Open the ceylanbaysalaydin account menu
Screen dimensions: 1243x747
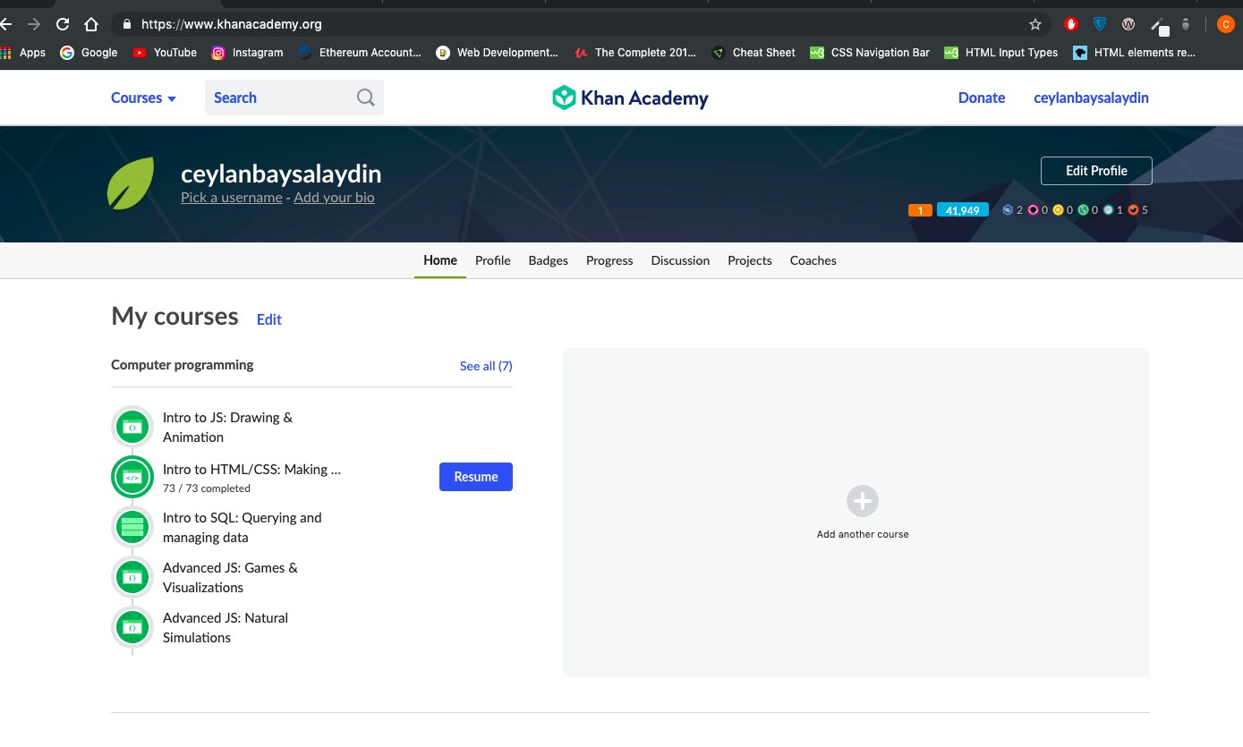[1091, 98]
